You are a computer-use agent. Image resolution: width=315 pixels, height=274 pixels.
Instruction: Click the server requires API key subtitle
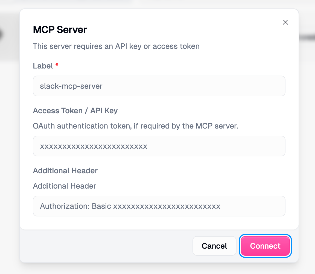(x=116, y=46)
